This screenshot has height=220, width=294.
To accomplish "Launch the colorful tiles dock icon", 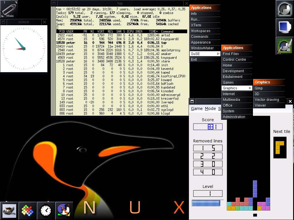I will 27,211.
